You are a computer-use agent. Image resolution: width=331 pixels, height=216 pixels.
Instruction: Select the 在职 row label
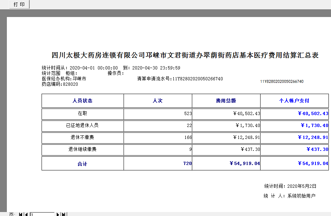click(82, 114)
